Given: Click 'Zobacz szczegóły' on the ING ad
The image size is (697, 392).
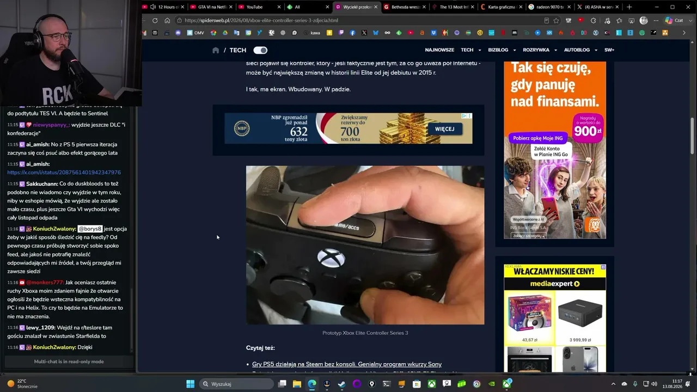Looking at the screenshot, I should point(527,236).
